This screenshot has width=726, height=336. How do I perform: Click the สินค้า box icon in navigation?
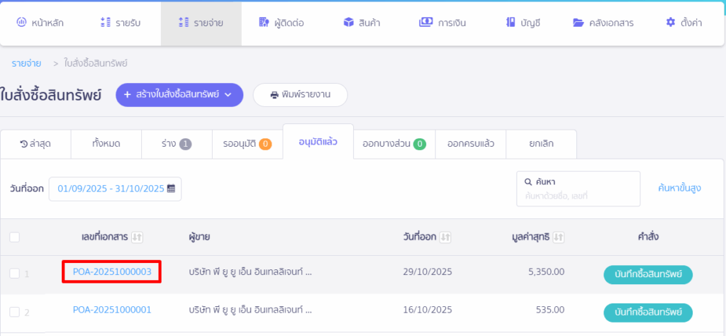click(348, 23)
